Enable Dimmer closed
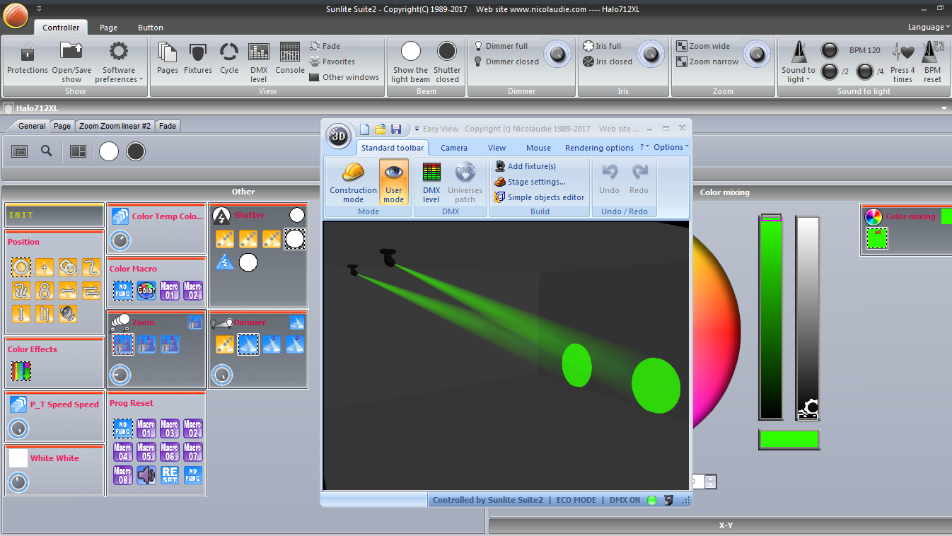 (x=506, y=62)
